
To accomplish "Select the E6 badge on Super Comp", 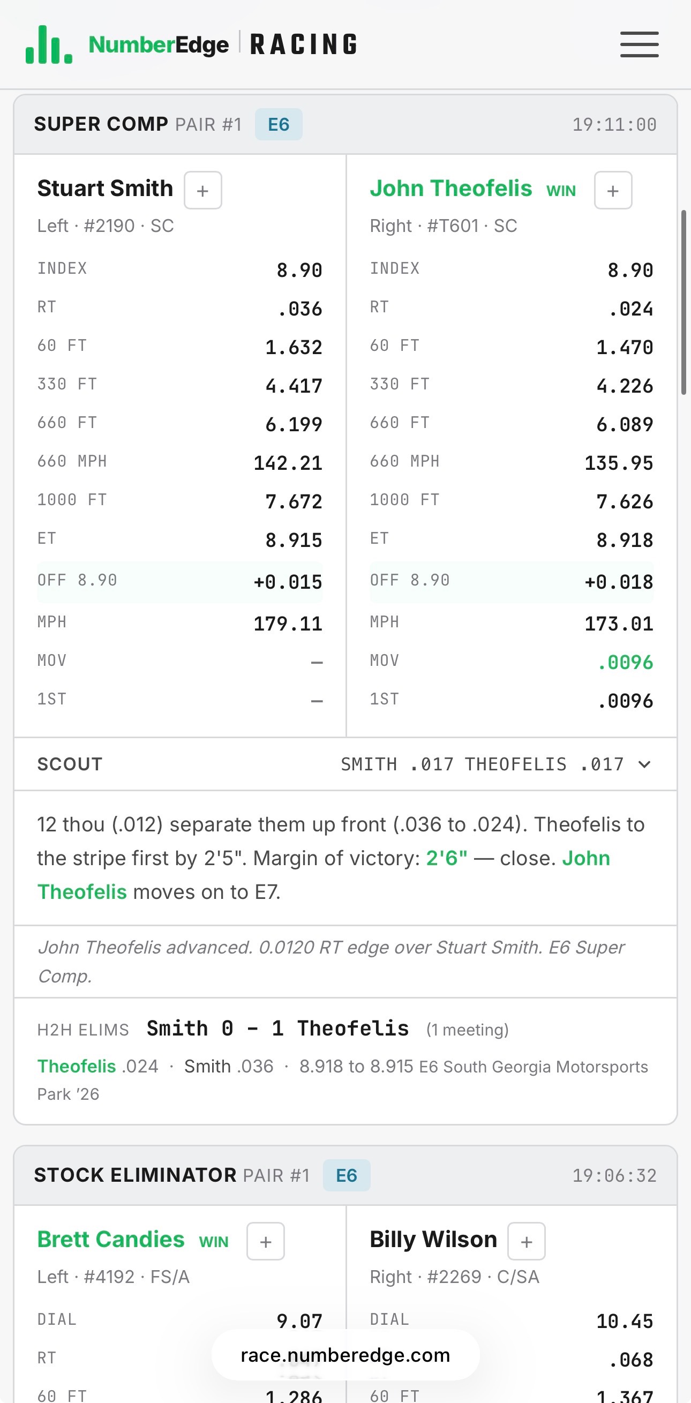I will tap(278, 124).
